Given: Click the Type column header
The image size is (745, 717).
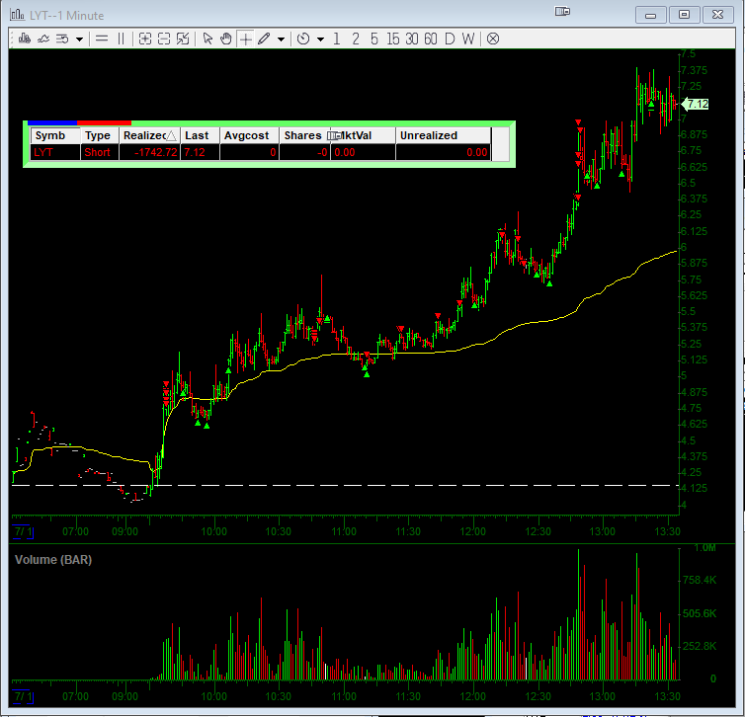Looking at the screenshot, I should click(100, 135).
